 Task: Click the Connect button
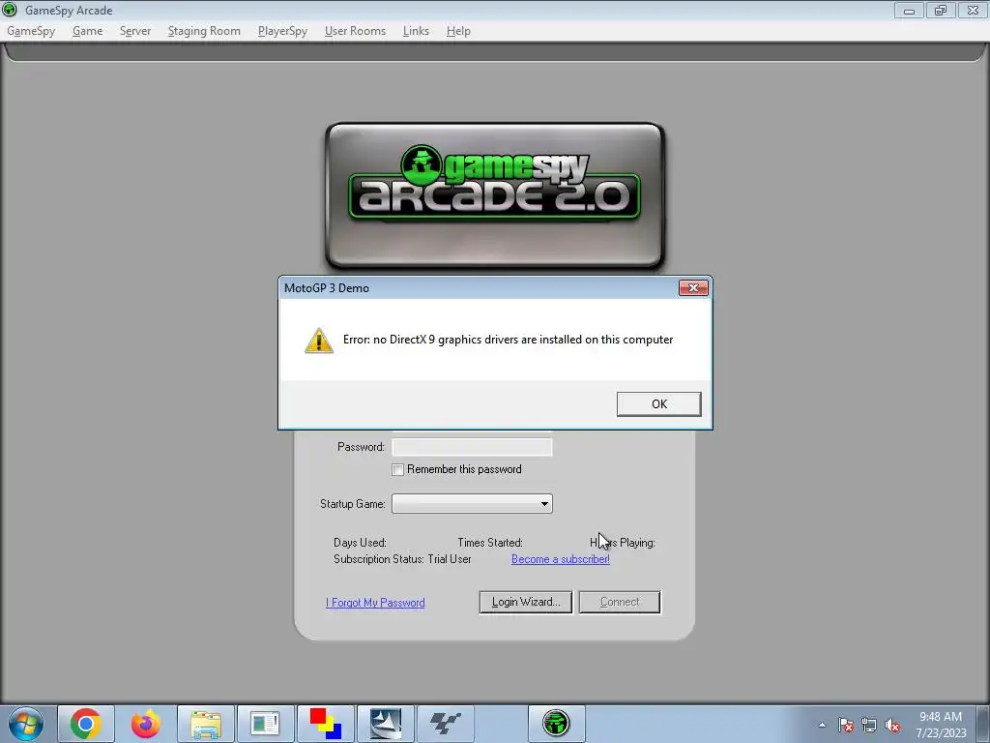(620, 602)
